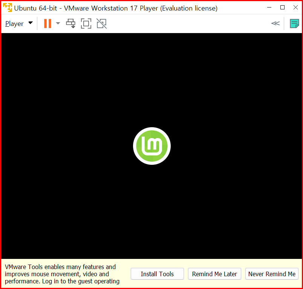Enter full screen mode
This screenshot has height=289, width=303.
coord(86,24)
